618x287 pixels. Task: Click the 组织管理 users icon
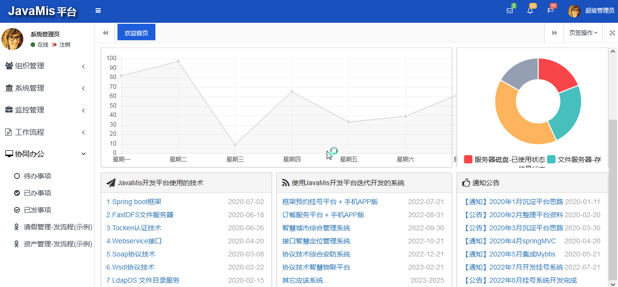click(9, 66)
